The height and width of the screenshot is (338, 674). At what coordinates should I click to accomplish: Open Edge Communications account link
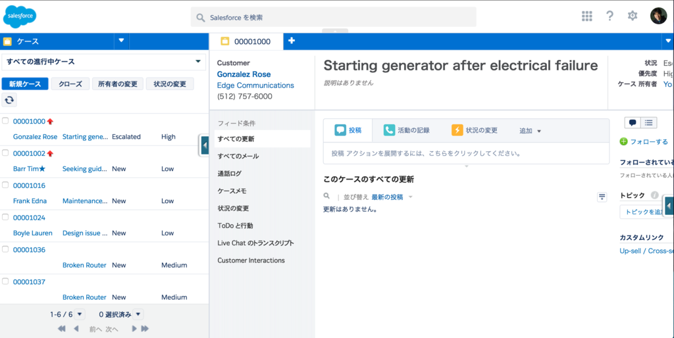click(255, 85)
